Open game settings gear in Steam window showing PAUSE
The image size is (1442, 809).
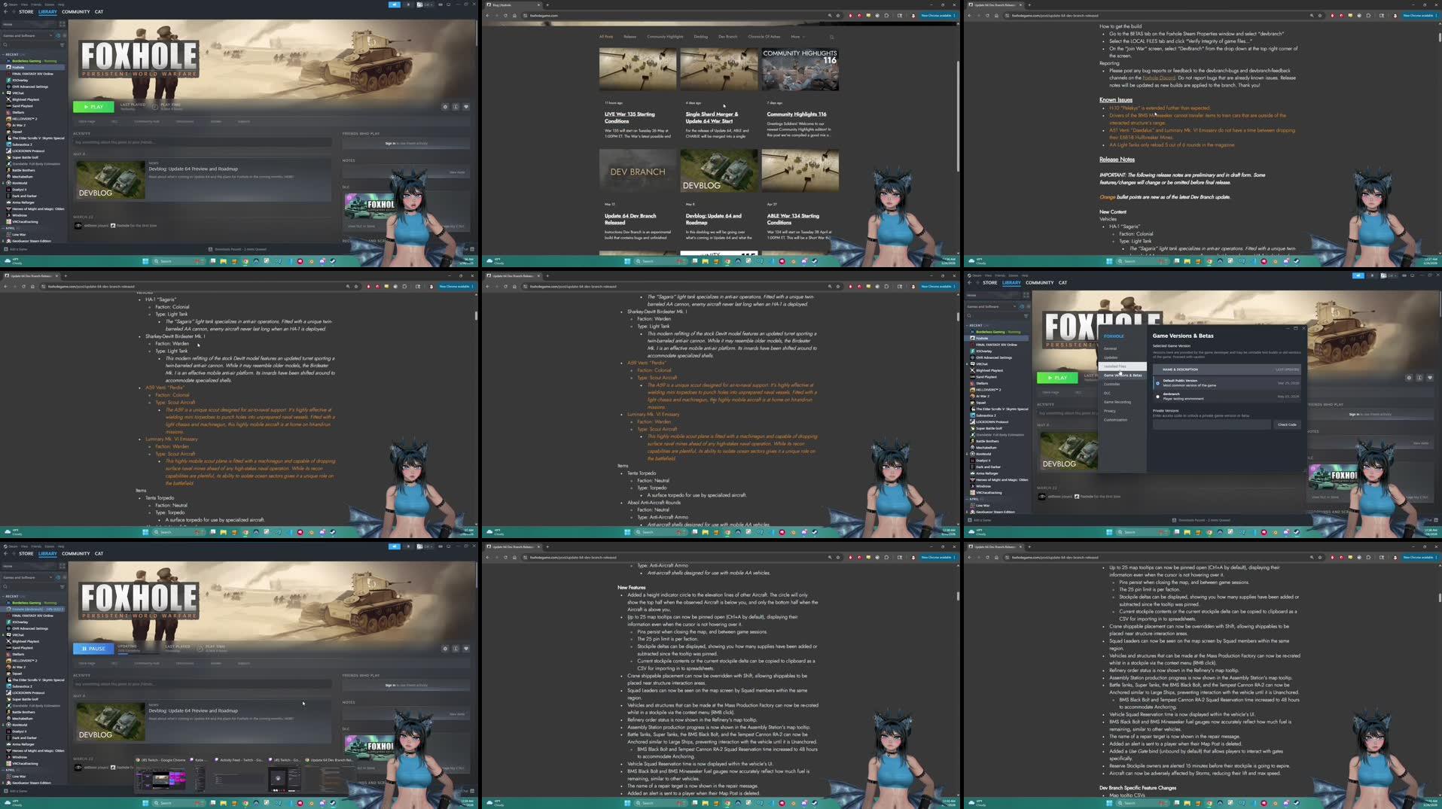(x=445, y=648)
